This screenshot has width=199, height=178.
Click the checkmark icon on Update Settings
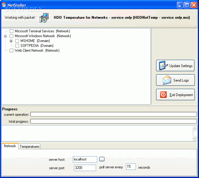coord(163,66)
